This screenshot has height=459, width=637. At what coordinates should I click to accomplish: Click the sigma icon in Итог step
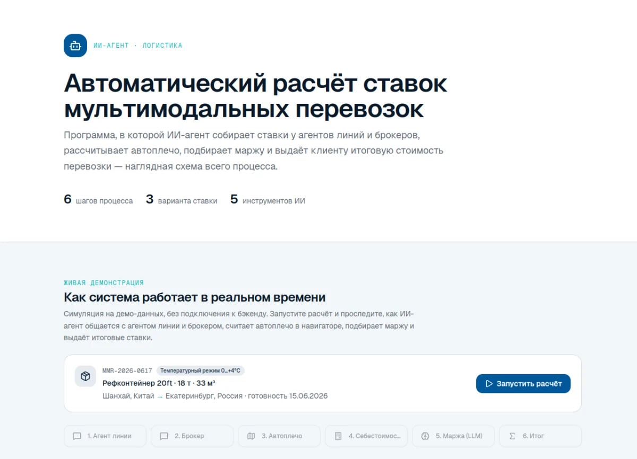(x=512, y=436)
